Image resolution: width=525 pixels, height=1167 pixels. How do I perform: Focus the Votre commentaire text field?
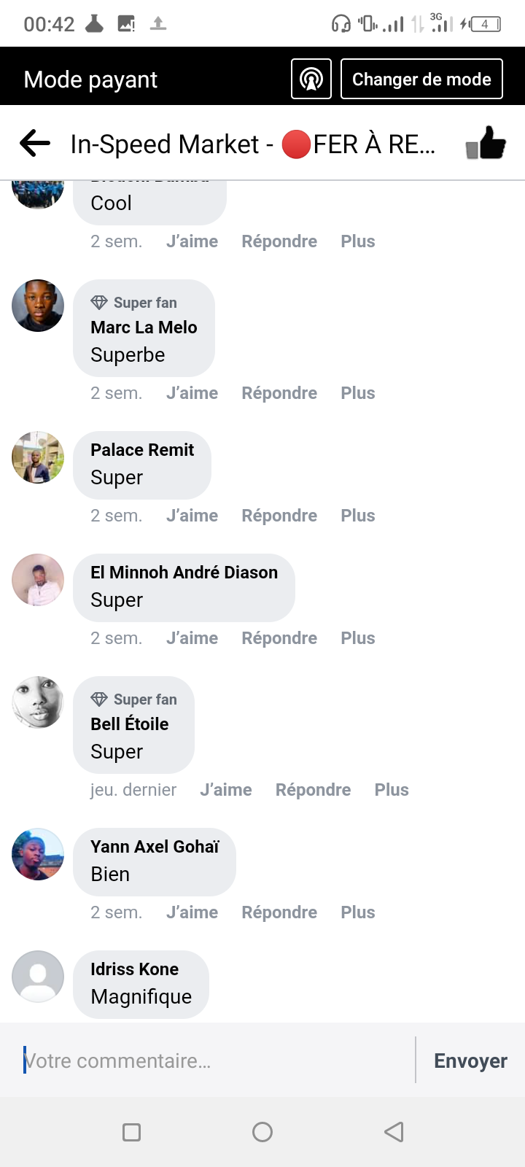pos(211,1061)
